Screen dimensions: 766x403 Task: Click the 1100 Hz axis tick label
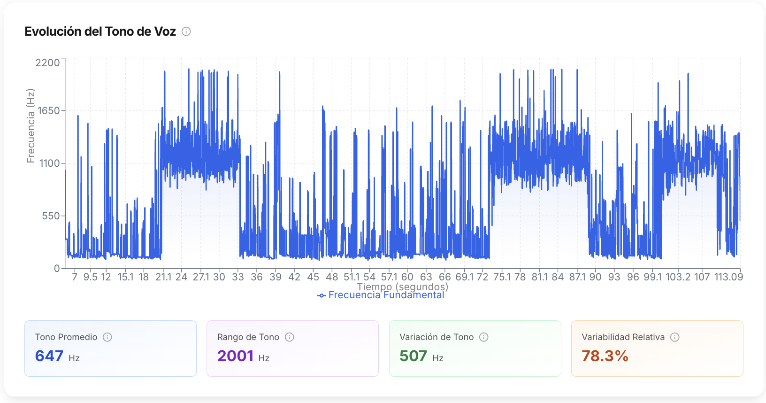pyautogui.click(x=50, y=163)
